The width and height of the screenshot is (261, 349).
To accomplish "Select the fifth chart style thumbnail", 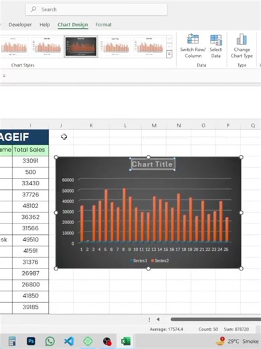I will [x=149, y=46].
